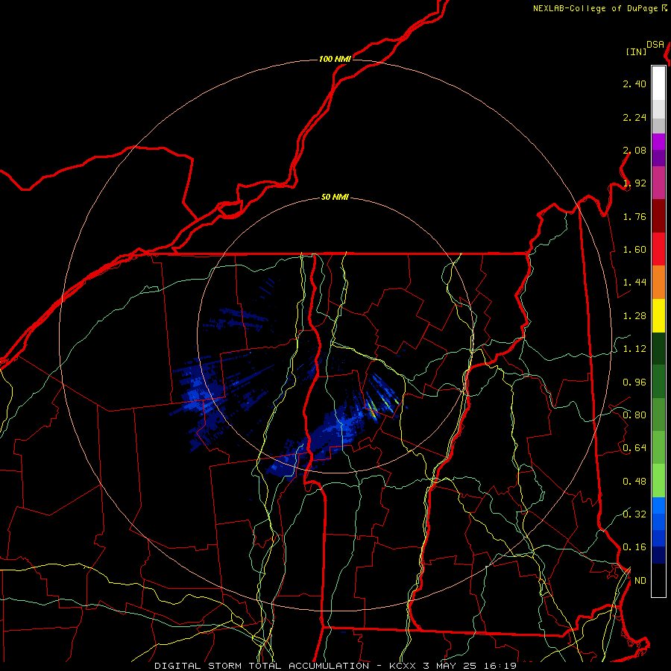Viewport: 671px width, 671px height.
Task: Select the orange legend color swatch
Action: [658, 283]
